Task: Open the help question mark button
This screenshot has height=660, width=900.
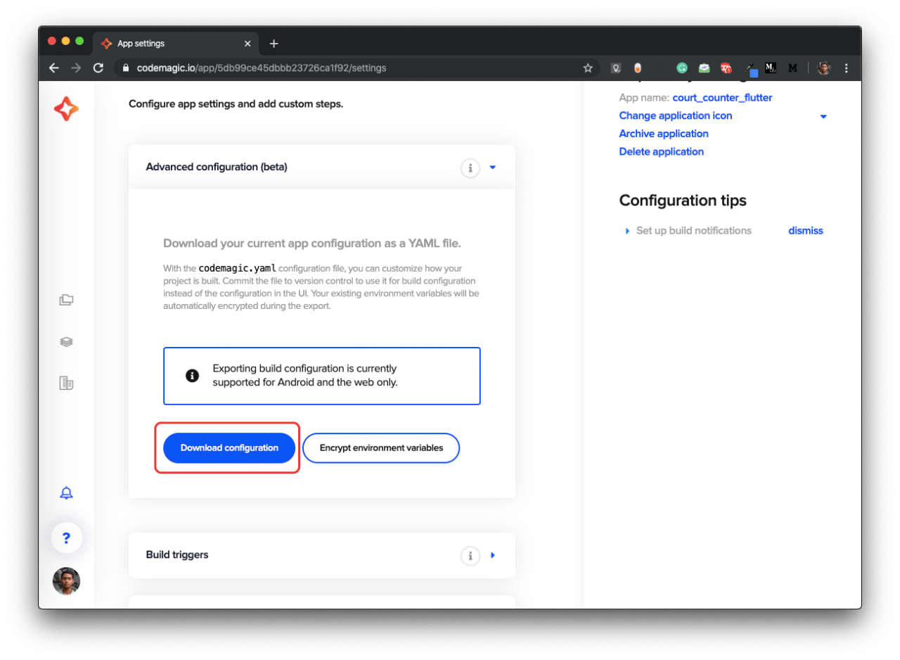Action: (x=66, y=538)
